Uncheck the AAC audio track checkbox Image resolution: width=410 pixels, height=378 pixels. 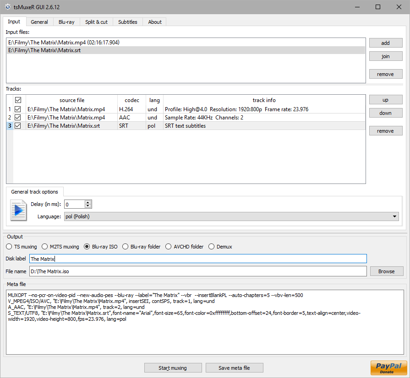18,118
